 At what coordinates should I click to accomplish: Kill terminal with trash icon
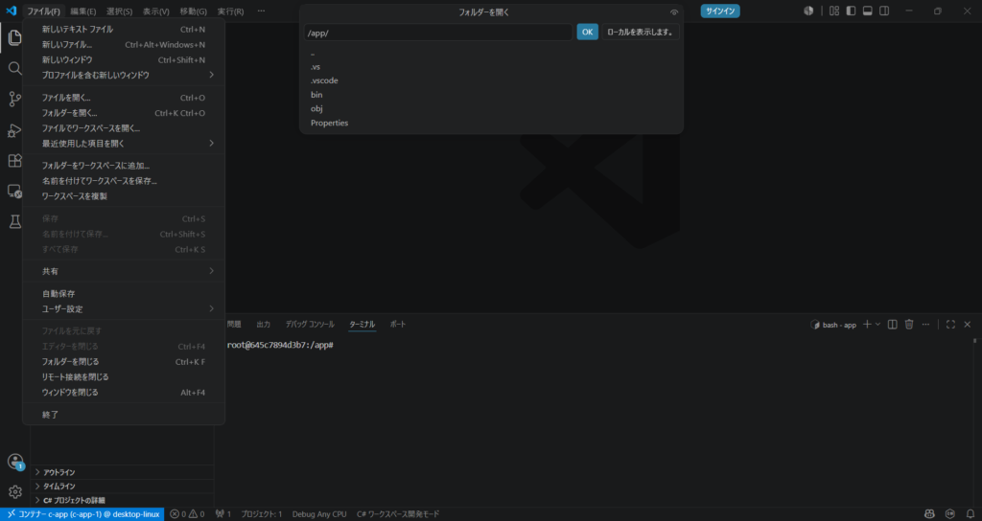(909, 324)
